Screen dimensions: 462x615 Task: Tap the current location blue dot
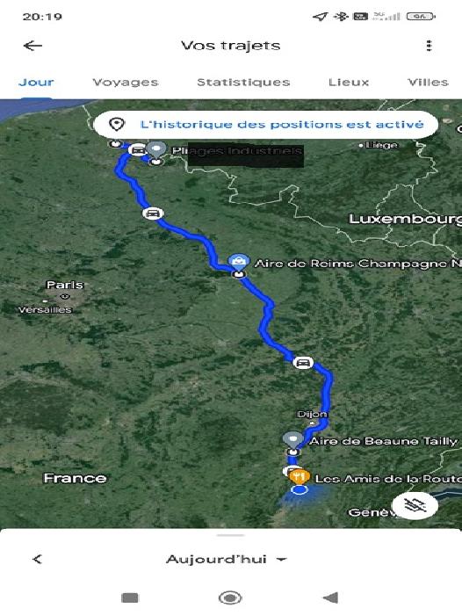pos(300,490)
